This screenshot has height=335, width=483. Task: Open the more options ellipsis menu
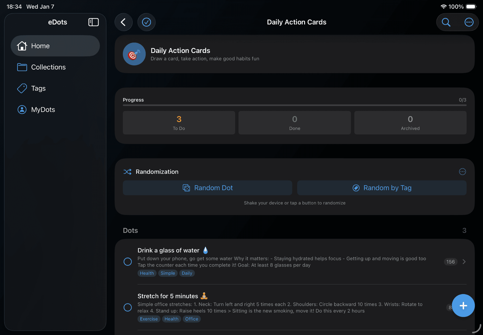tap(469, 22)
